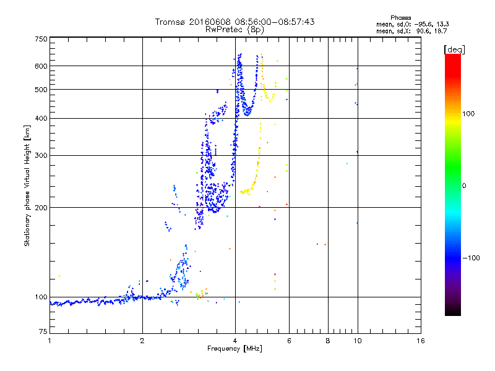Click y-axis label '75'
Image resolution: width=495 pixels, height=371 pixels.
point(43,331)
